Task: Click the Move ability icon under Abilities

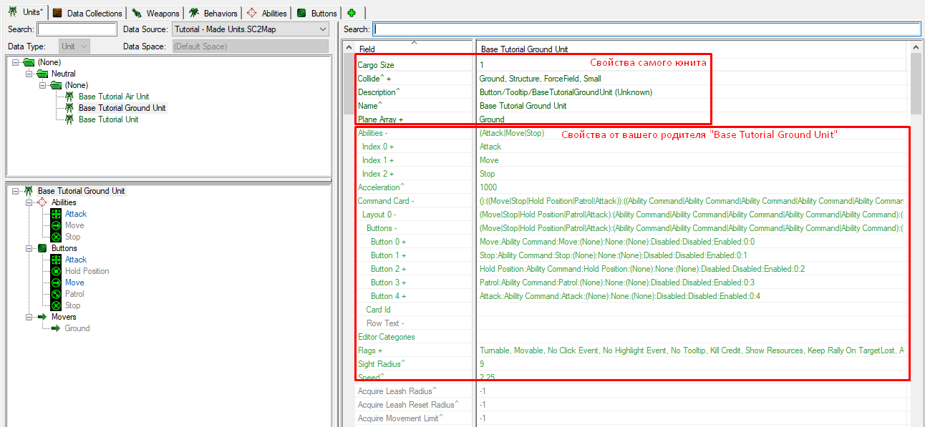Action: 56,225
